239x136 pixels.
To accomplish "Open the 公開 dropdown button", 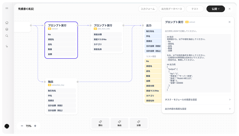I will tap(216, 9).
